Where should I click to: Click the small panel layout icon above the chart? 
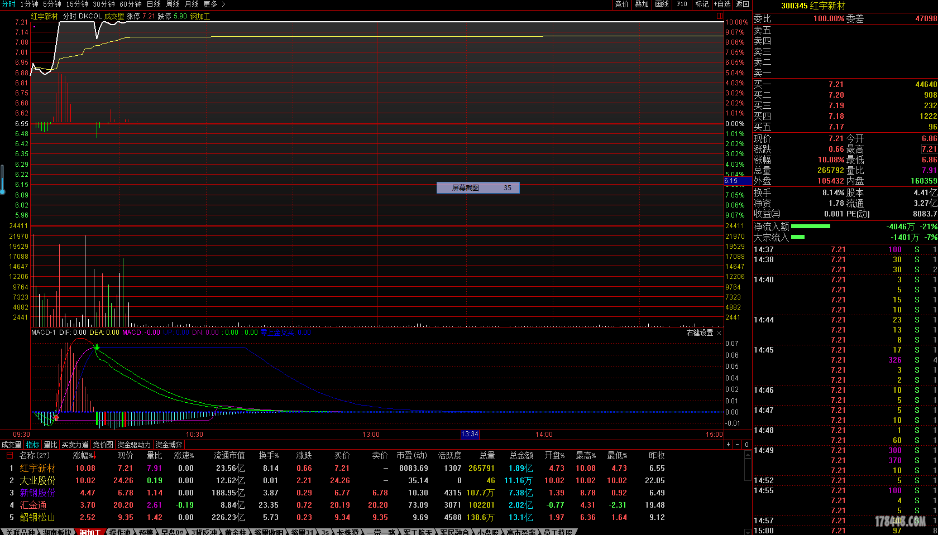pyautogui.click(x=720, y=16)
